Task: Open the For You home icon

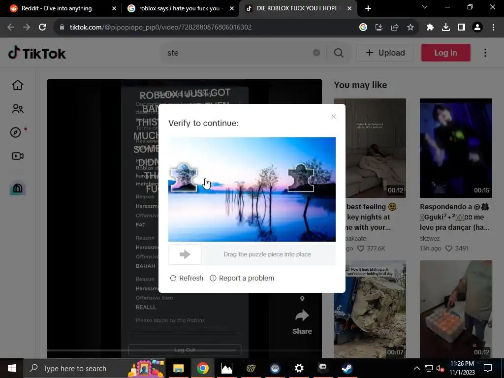Action: tap(18, 85)
